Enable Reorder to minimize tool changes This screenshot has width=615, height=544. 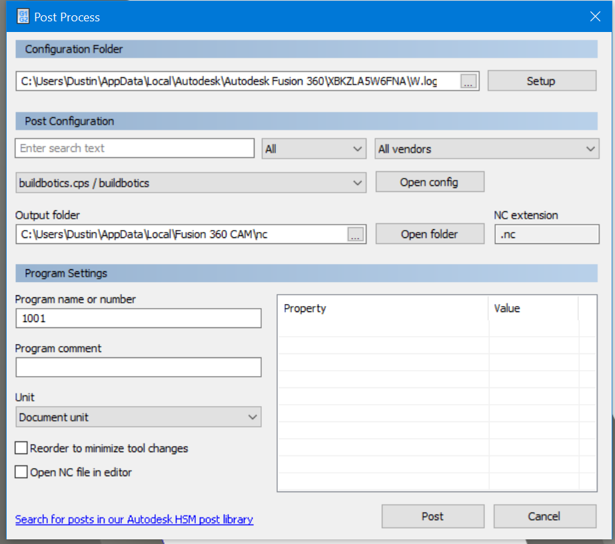click(x=22, y=448)
